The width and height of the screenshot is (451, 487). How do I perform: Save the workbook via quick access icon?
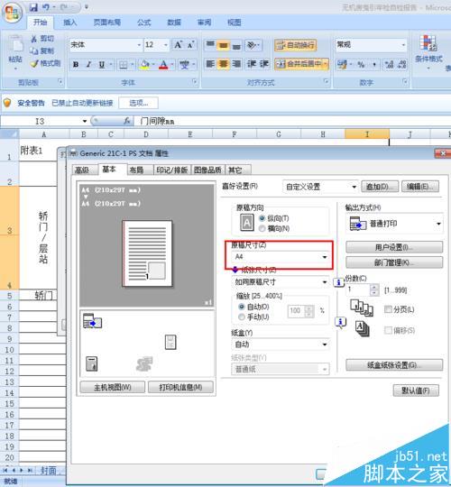(33, 7)
